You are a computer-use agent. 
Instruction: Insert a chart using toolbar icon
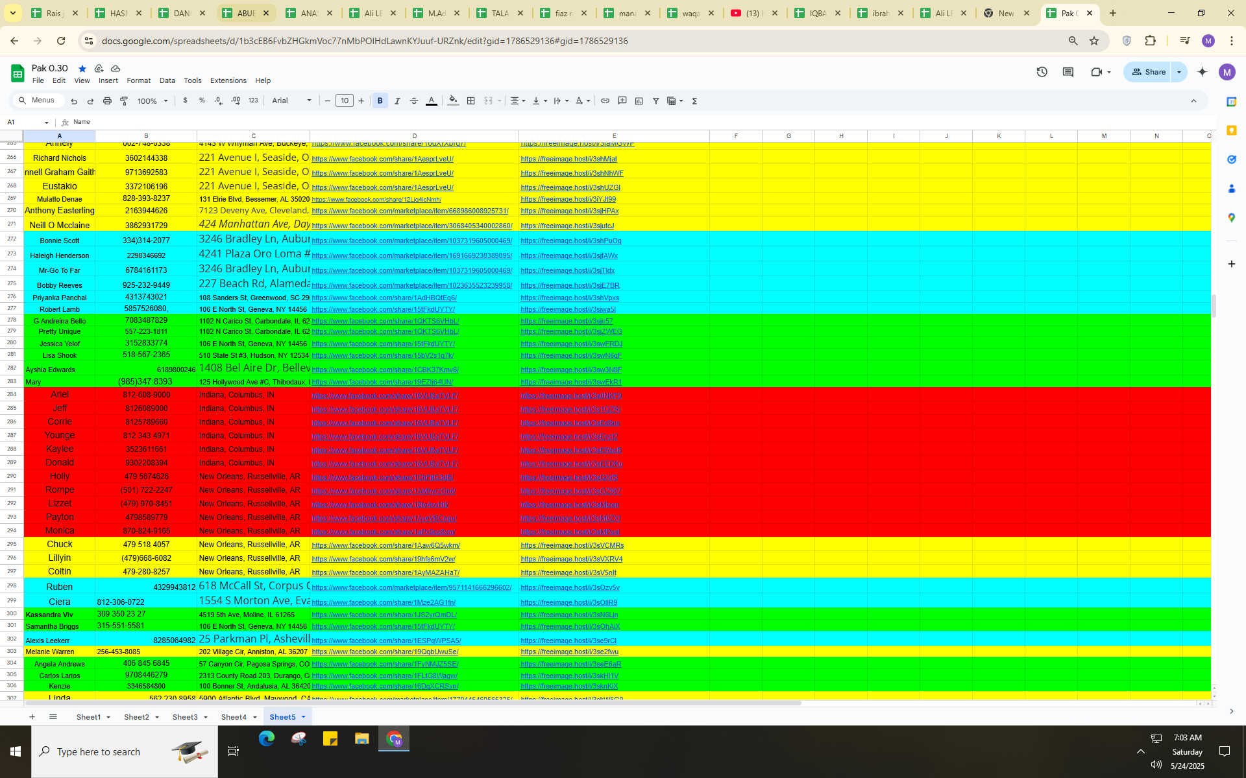[639, 101]
